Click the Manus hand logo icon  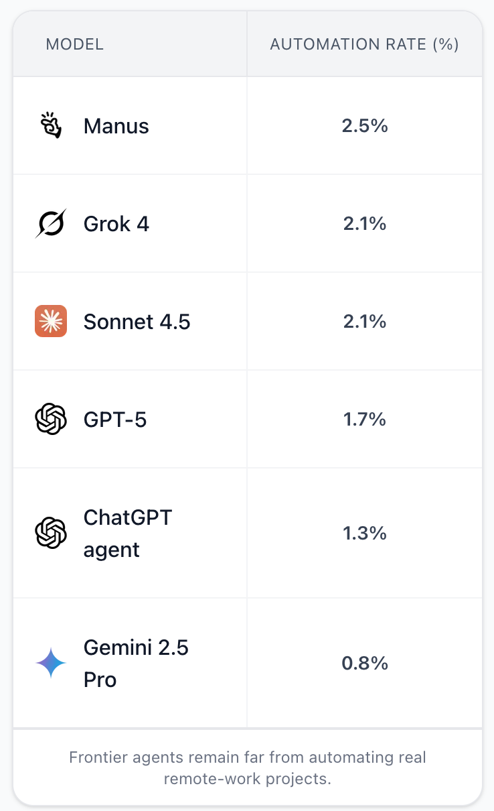(x=51, y=125)
